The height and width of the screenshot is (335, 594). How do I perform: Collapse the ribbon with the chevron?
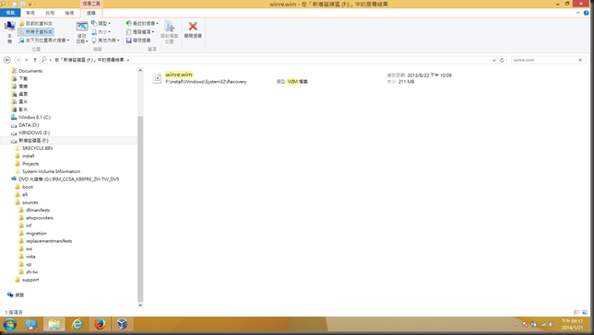[578, 13]
